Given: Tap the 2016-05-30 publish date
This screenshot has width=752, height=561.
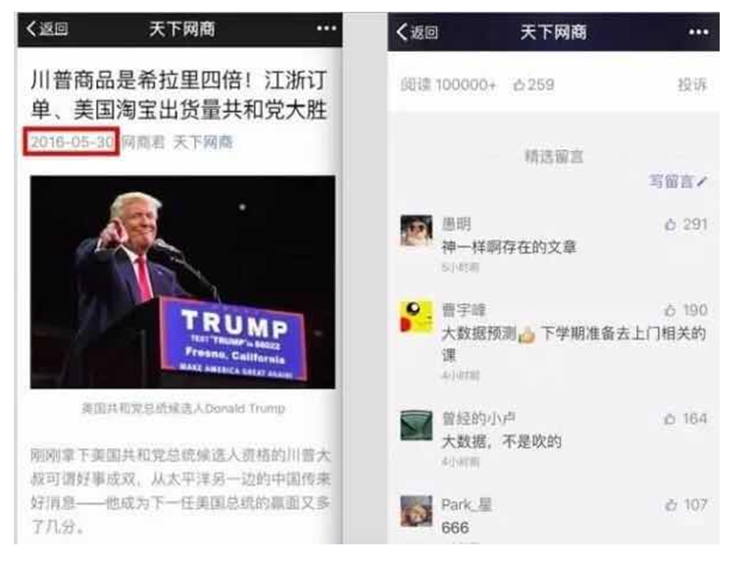Looking at the screenshot, I should 72,142.
